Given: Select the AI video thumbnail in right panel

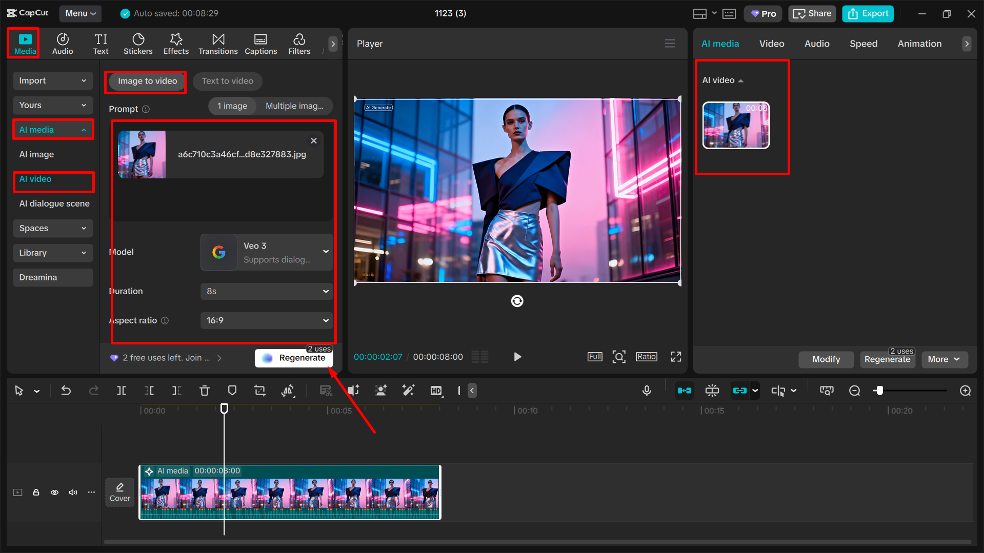Looking at the screenshot, I should [736, 126].
